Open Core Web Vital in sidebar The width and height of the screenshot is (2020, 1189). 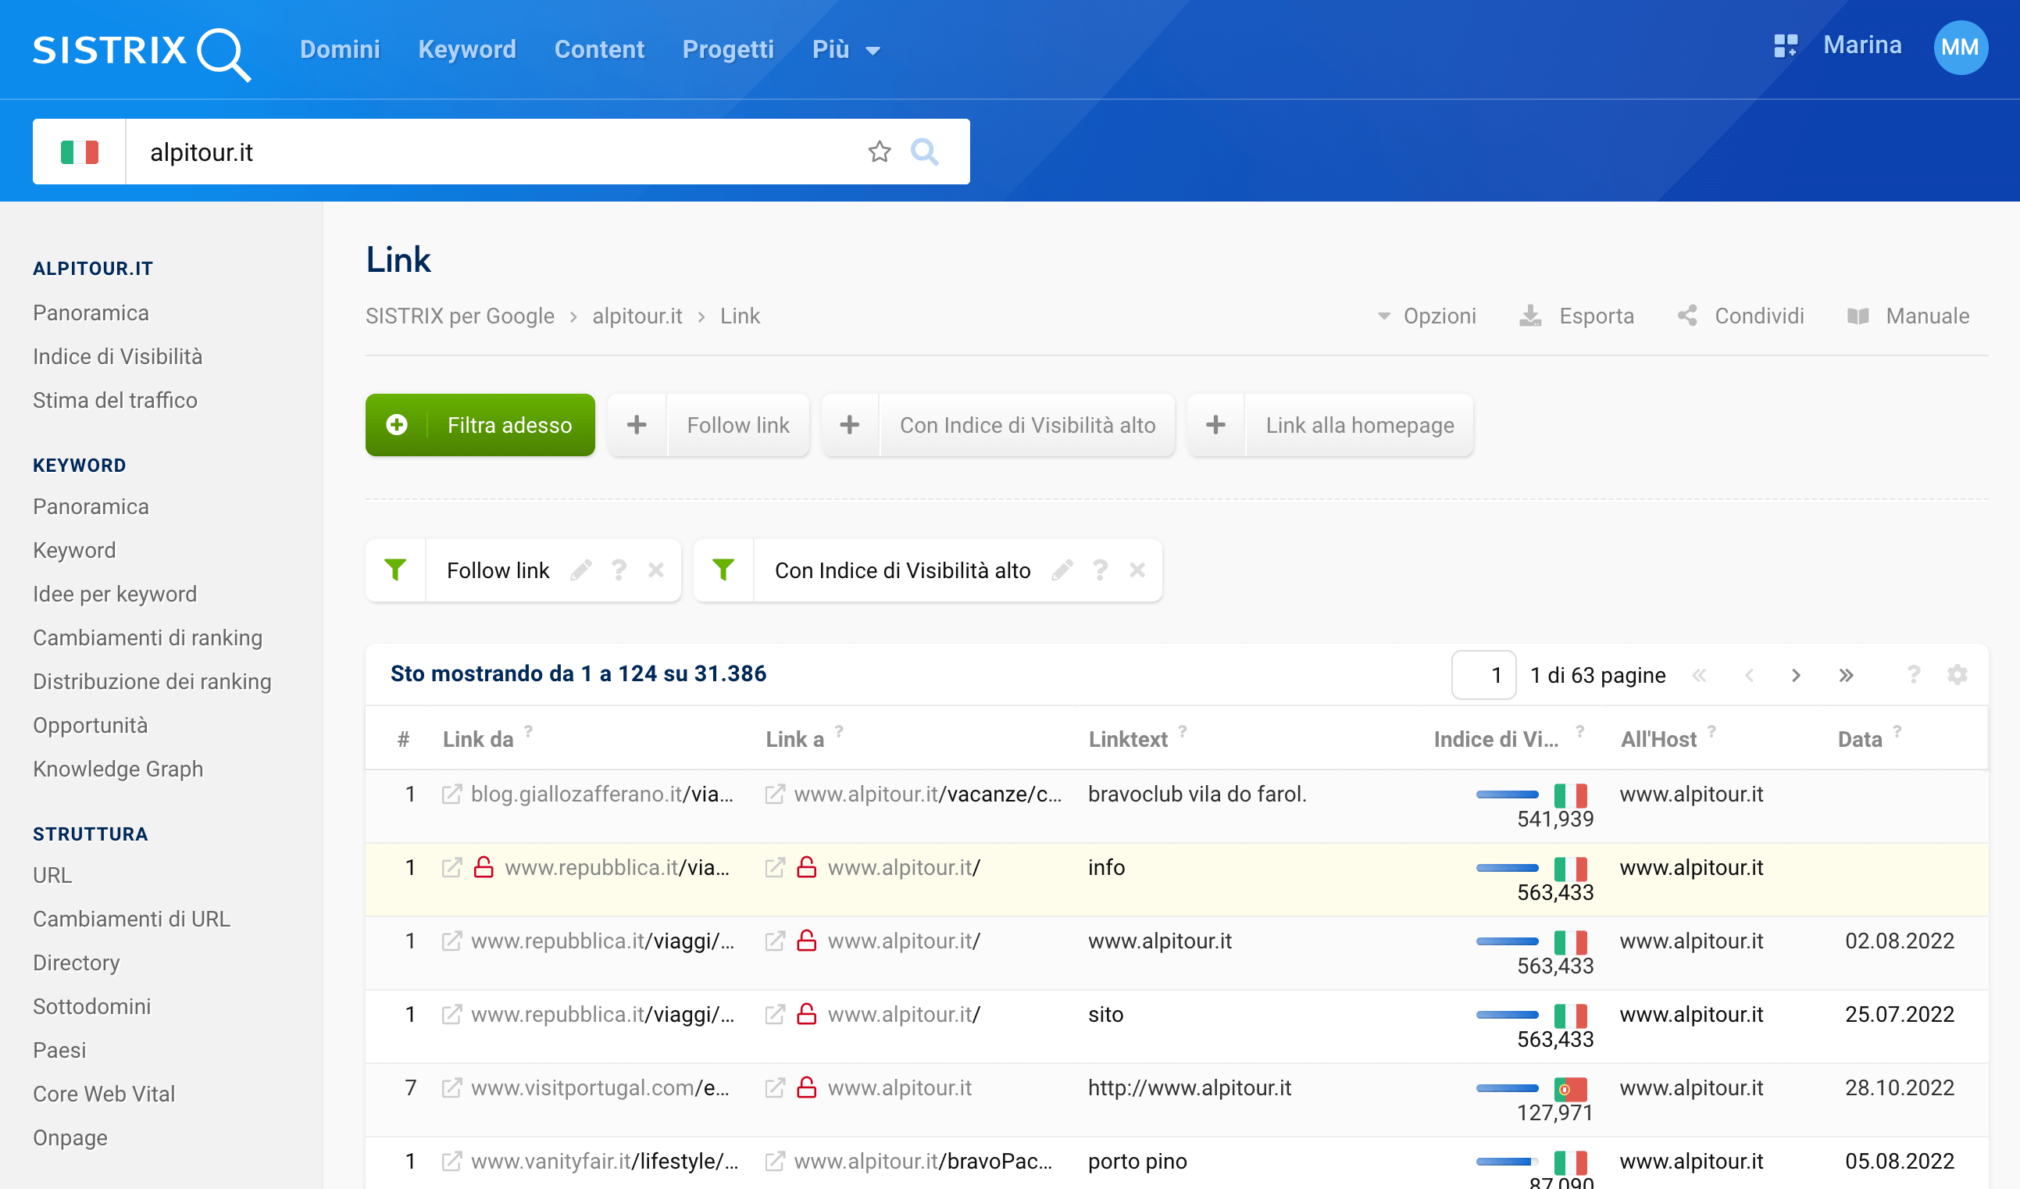pos(104,1094)
